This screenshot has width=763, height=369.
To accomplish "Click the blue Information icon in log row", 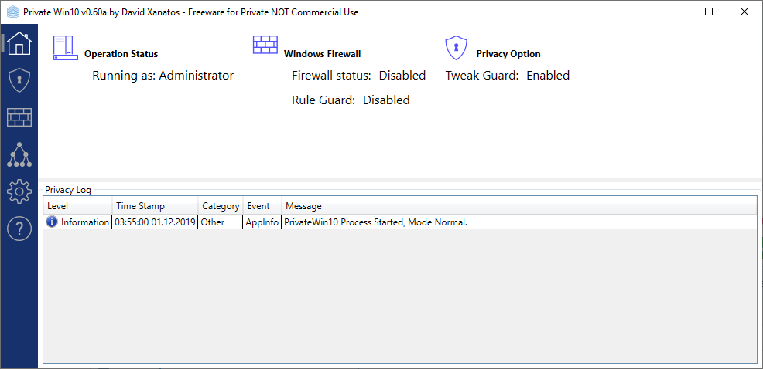I will click(52, 222).
